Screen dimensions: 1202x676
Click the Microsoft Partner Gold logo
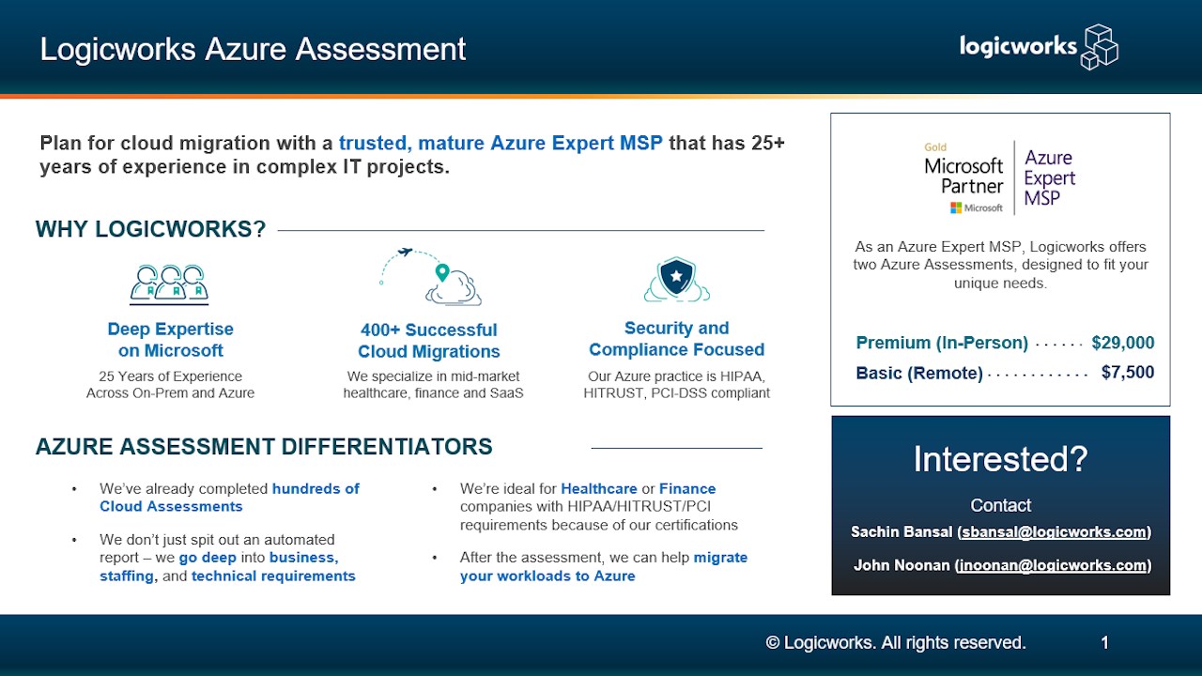963,177
